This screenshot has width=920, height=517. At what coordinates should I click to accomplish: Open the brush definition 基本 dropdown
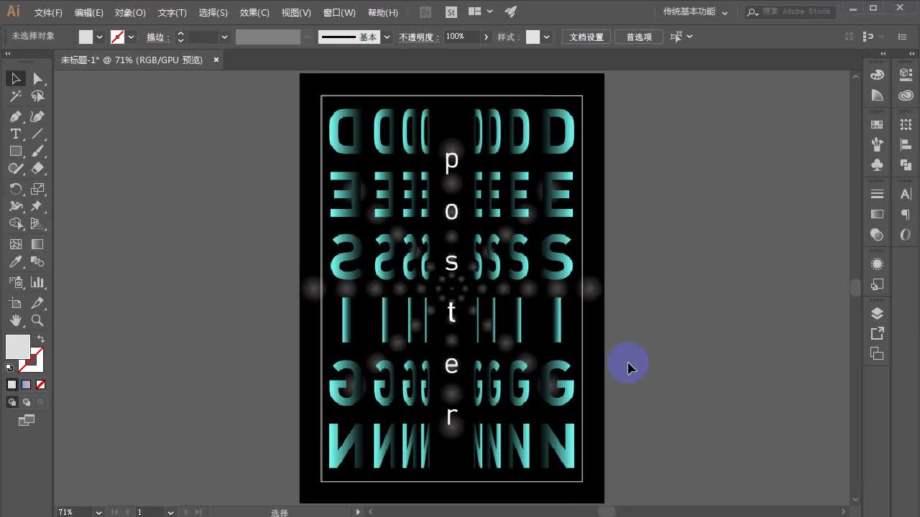pos(387,37)
